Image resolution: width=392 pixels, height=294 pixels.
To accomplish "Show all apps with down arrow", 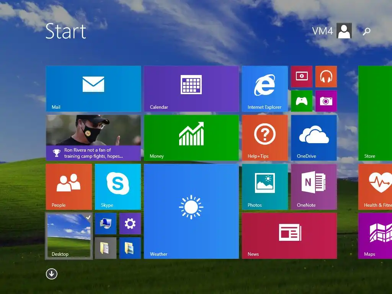I will click(x=52, y=274).
